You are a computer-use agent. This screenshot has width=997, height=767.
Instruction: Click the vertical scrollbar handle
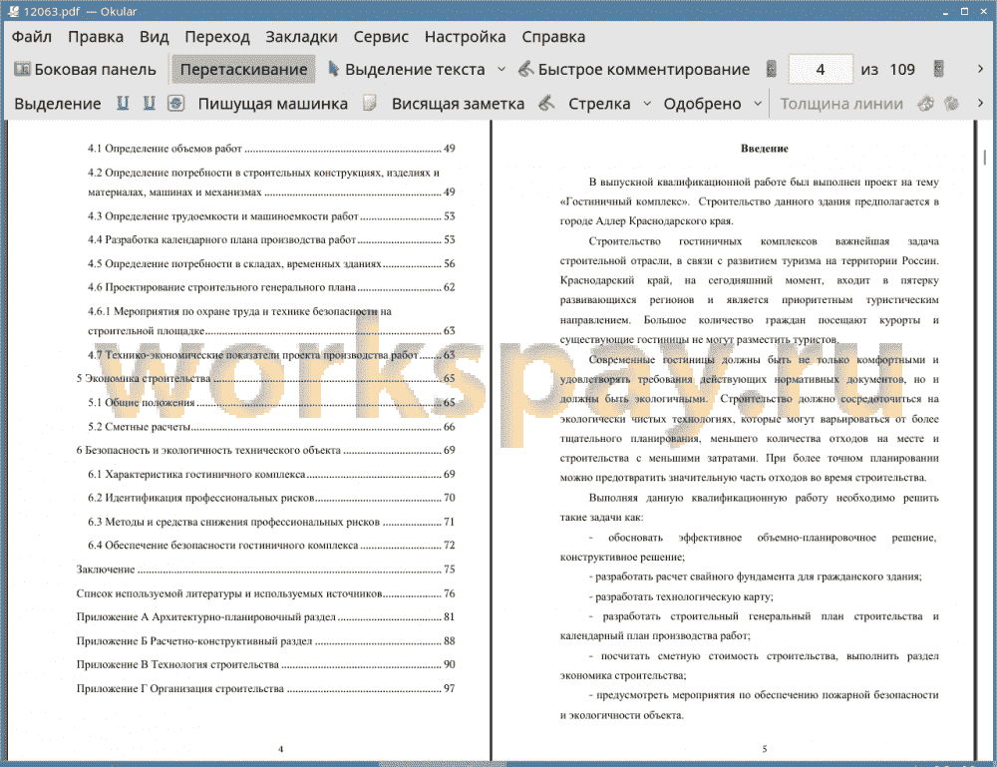tap(985, 157)
